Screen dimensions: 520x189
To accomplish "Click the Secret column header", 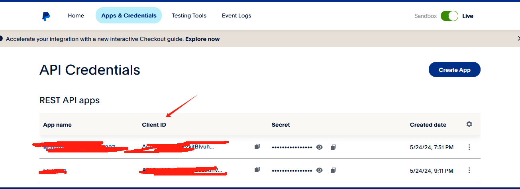I will [281, 125].
